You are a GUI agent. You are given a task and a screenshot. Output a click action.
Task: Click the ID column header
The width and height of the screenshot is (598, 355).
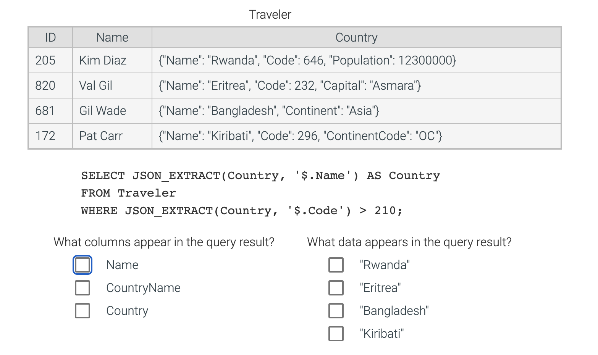coord(50,37)
